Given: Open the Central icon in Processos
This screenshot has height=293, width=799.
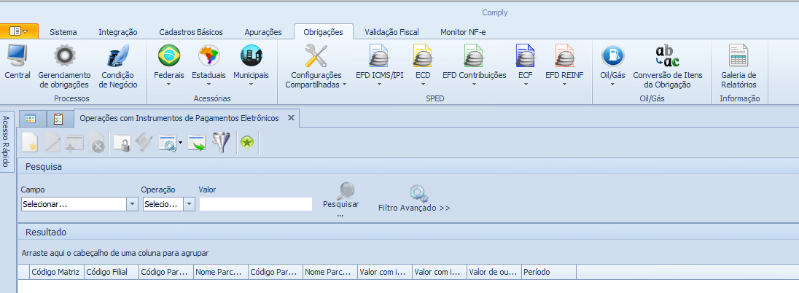Looking at the screenshot, I should click(x=17, y=57).
